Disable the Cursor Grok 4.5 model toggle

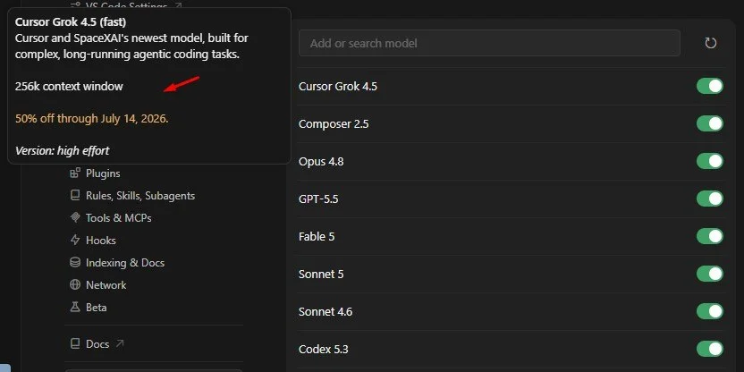pos(710,87)
